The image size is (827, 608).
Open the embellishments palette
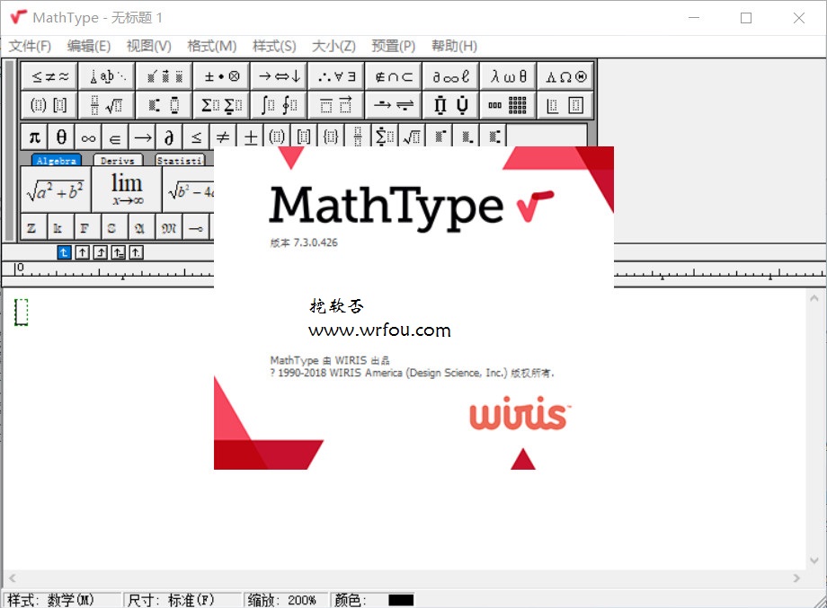pyautogui.click(x=165, y=77)
